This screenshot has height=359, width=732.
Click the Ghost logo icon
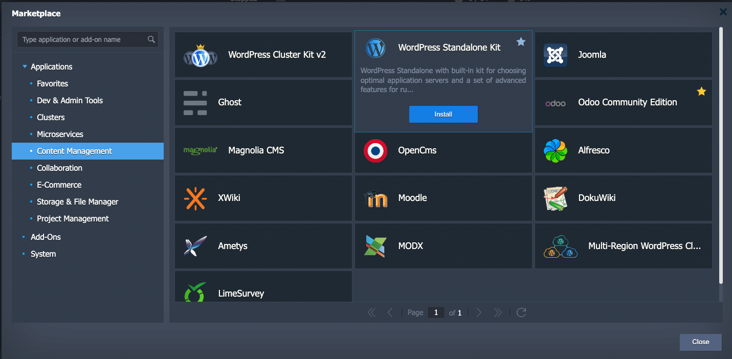(x=195, y=102)
